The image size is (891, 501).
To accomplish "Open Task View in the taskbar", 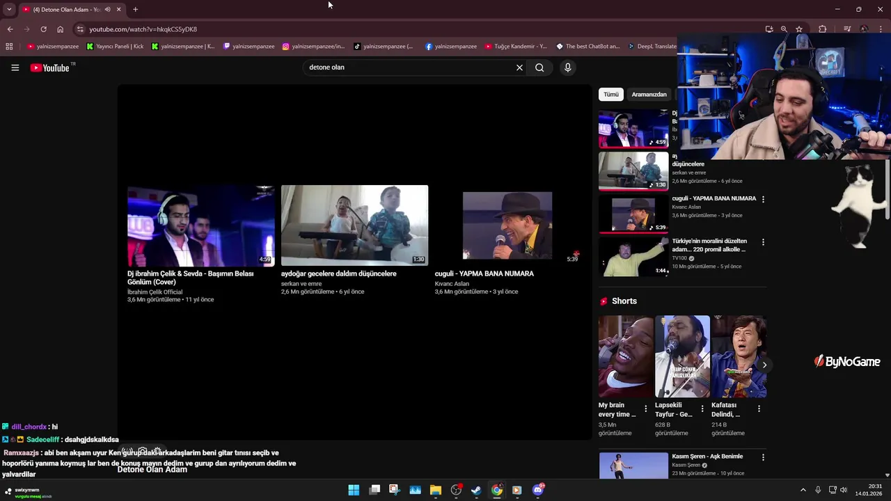I will click(374, 490).
